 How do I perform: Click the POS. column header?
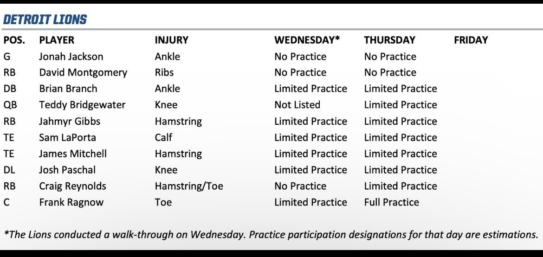(14, 40)
